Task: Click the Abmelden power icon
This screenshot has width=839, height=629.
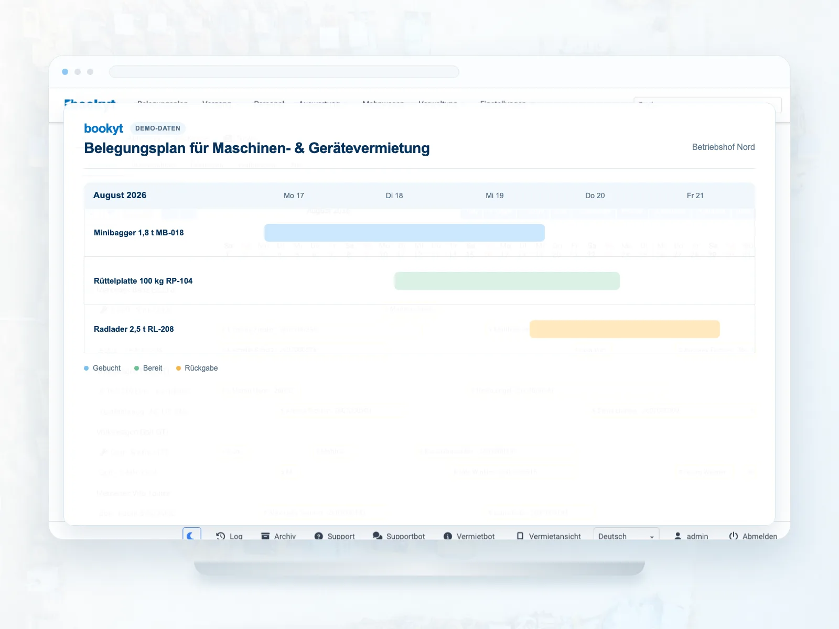Action: (734, 536)
